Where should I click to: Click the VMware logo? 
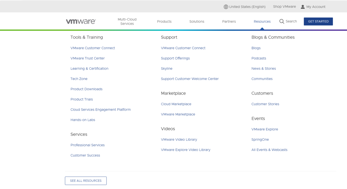point(81,21)
